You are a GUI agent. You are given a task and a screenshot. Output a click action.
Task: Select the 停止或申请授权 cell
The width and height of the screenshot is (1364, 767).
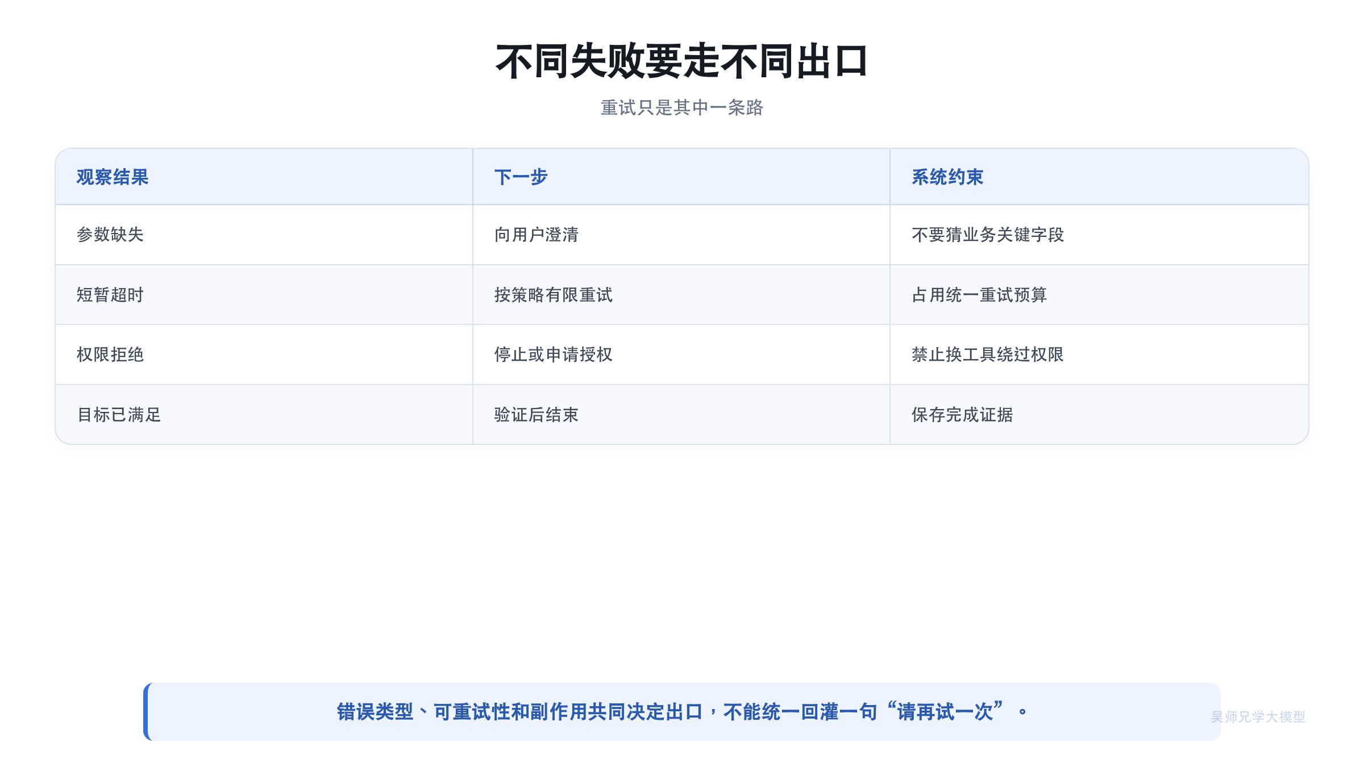click(x=681, y=355)
